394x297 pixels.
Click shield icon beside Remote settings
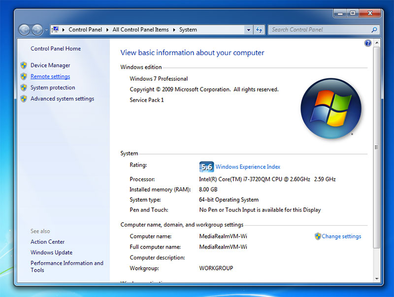pyautogui.click(x=24, y=76)
